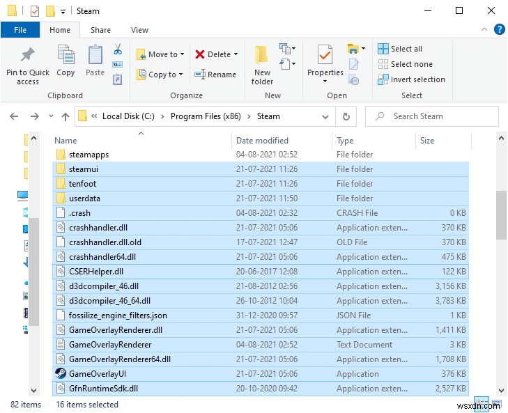The width and height of the screenshot is (508, 413).
Task: Open the View ribbon tab
Action: [x=139, y=30]
